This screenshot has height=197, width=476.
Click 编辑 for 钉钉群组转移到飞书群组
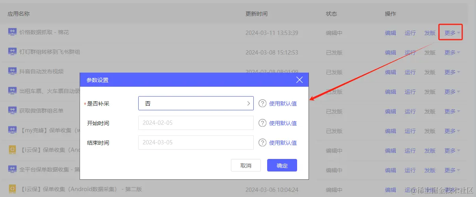(x=390, y=53)
